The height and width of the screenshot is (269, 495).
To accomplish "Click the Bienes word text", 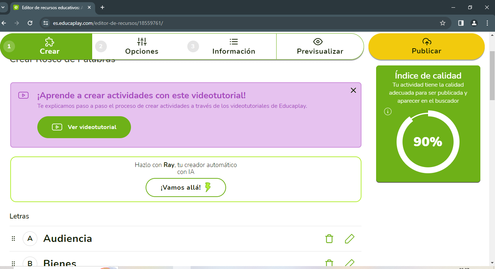I will tap(60, 263).
